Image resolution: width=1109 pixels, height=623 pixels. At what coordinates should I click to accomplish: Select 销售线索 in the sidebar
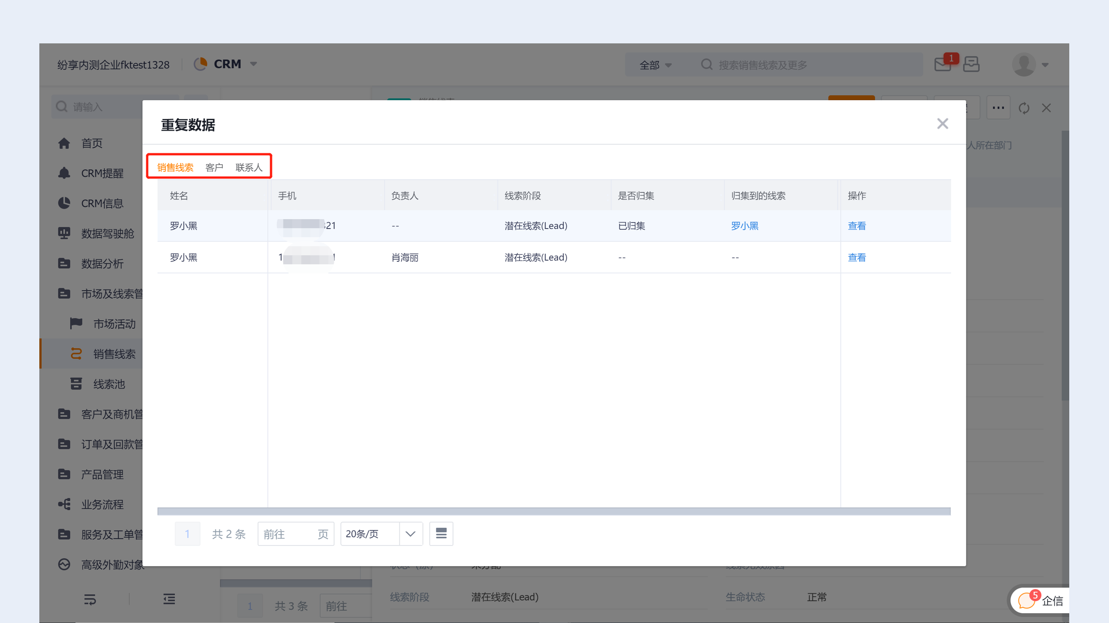pyautogui.click(x=114, y=354)
